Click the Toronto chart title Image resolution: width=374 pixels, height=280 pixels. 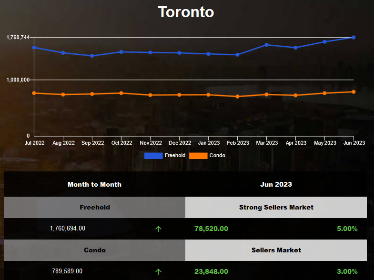click(186, 12)
